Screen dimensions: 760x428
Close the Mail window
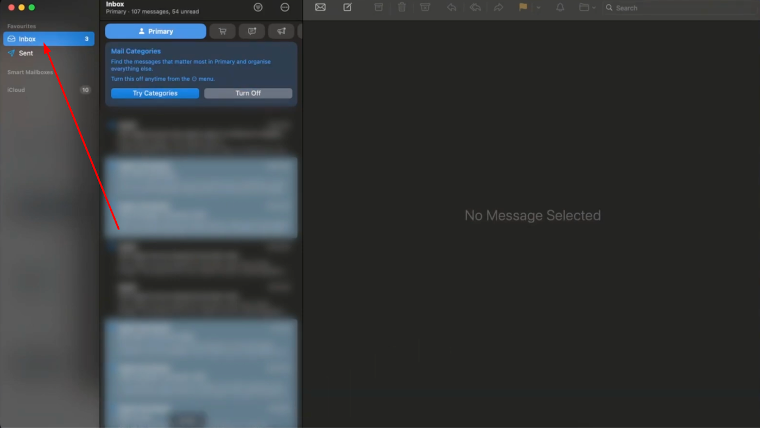pos(11,8)
